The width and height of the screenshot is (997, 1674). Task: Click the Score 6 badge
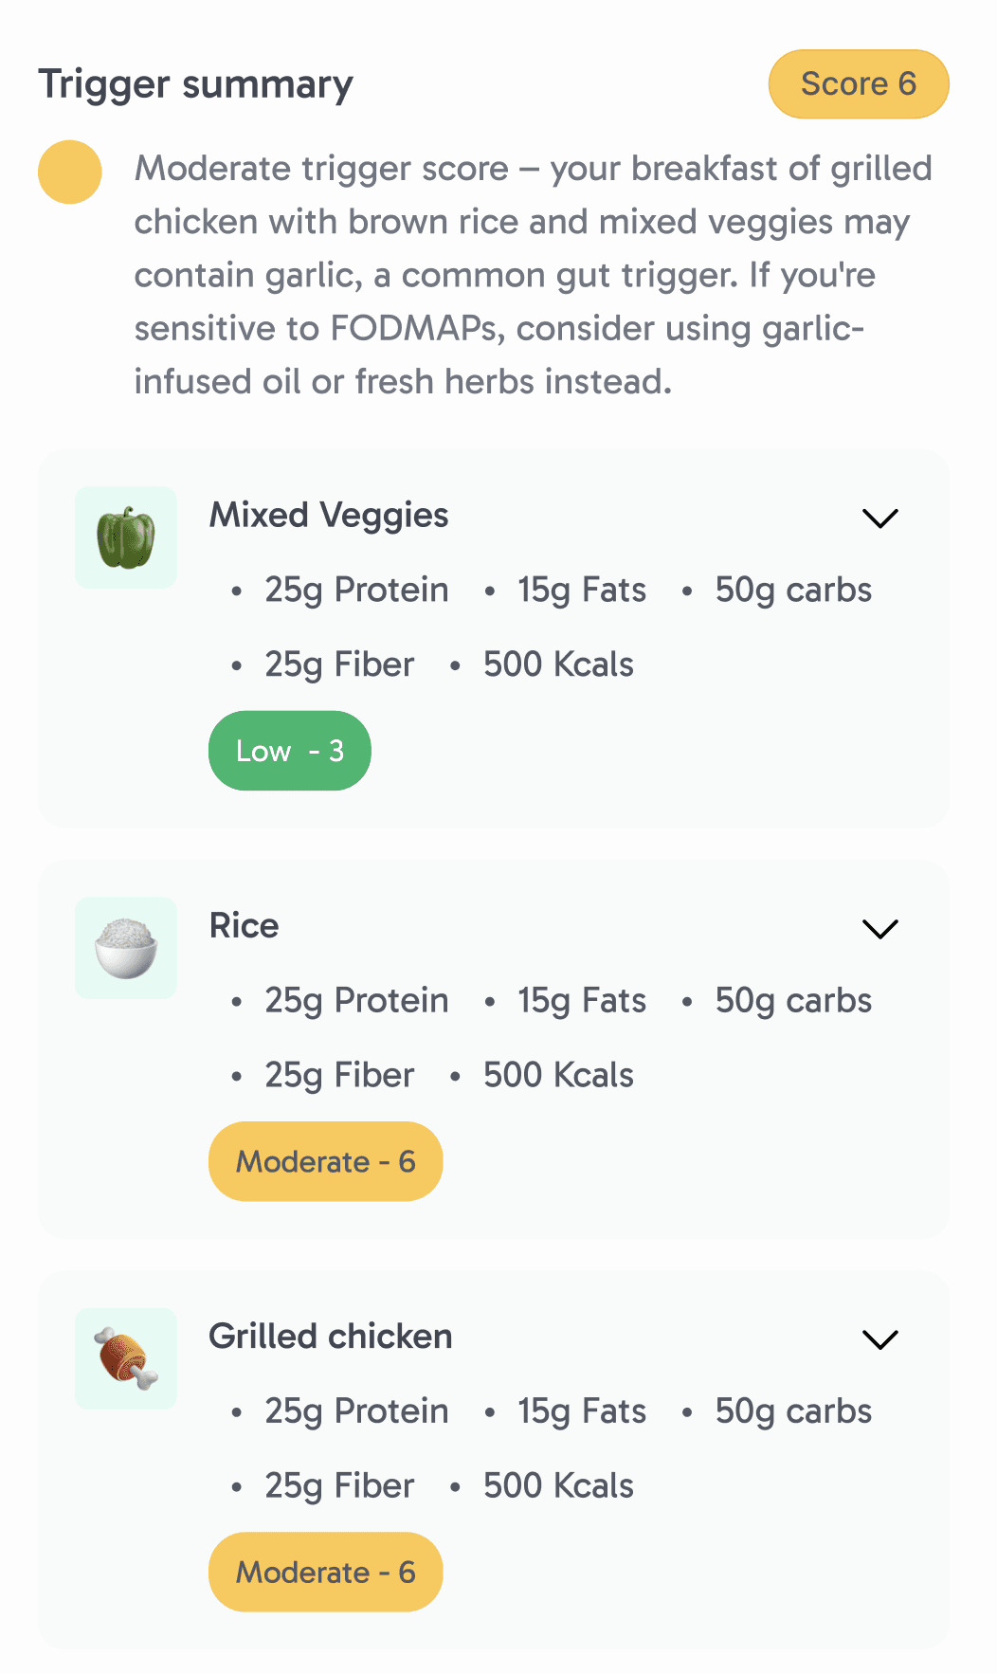(x=859, y=84)
